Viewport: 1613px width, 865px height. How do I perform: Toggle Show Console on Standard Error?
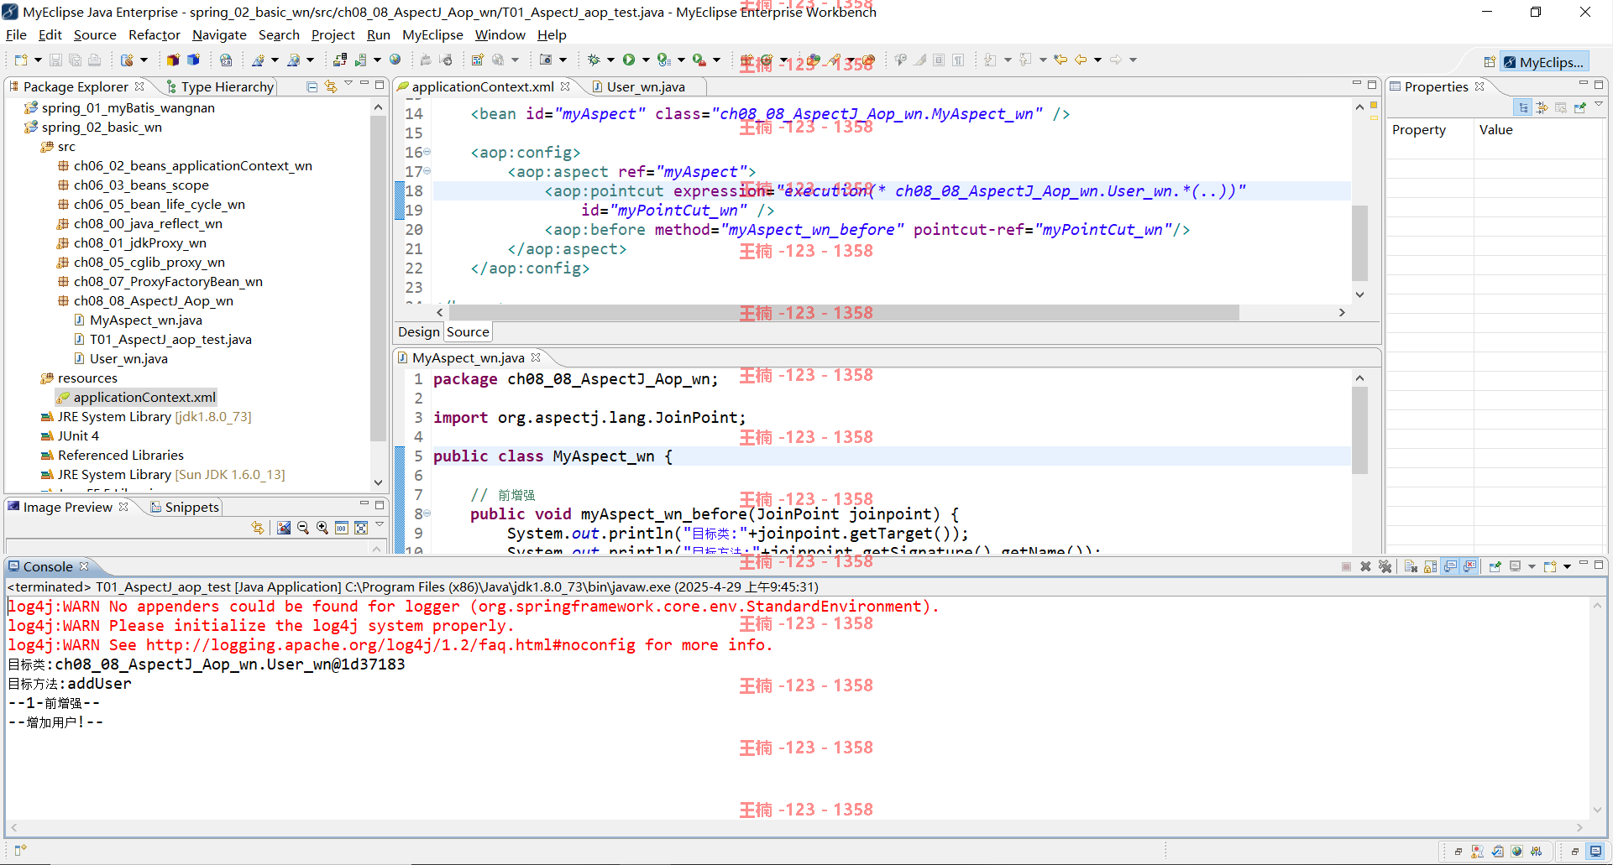tap(1469, 566)
